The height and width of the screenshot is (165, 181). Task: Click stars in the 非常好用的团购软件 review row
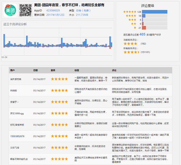(59, 125)
